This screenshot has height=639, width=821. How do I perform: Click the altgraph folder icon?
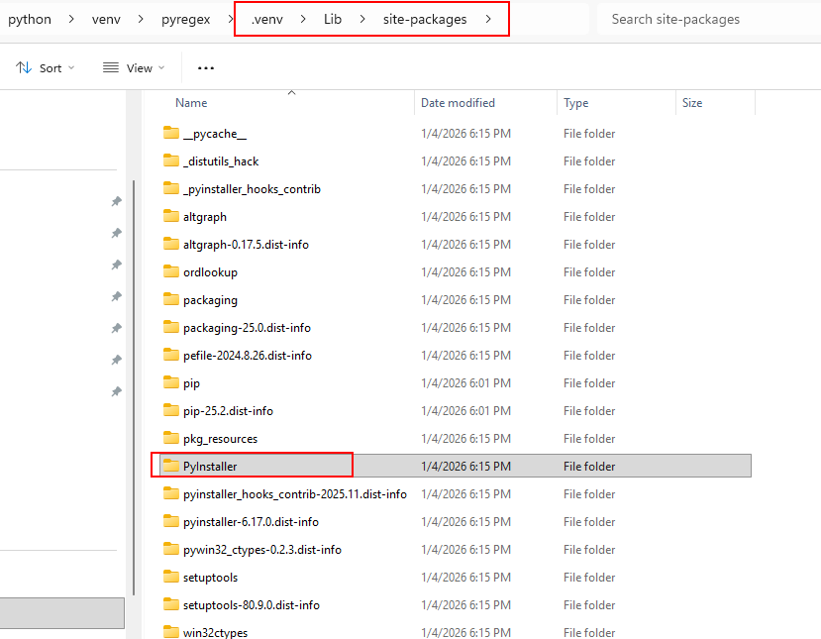coord(171,216)
